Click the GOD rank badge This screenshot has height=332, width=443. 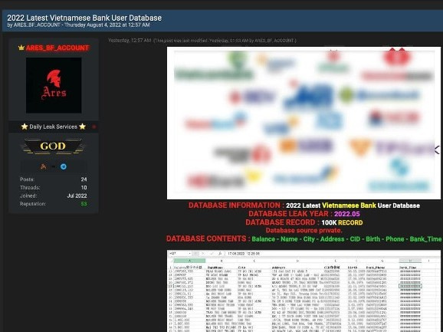53,146
